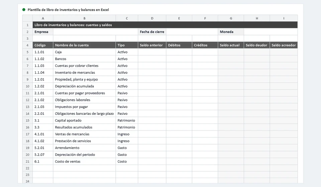Click 'Activo' type in Bancos row
Viewport: 321px width, 187px height.
(127, 59)
